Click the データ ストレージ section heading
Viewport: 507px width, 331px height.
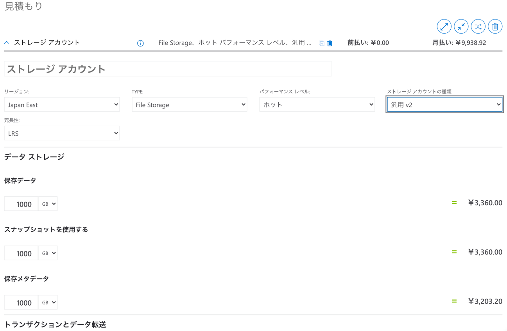[34, 157]
